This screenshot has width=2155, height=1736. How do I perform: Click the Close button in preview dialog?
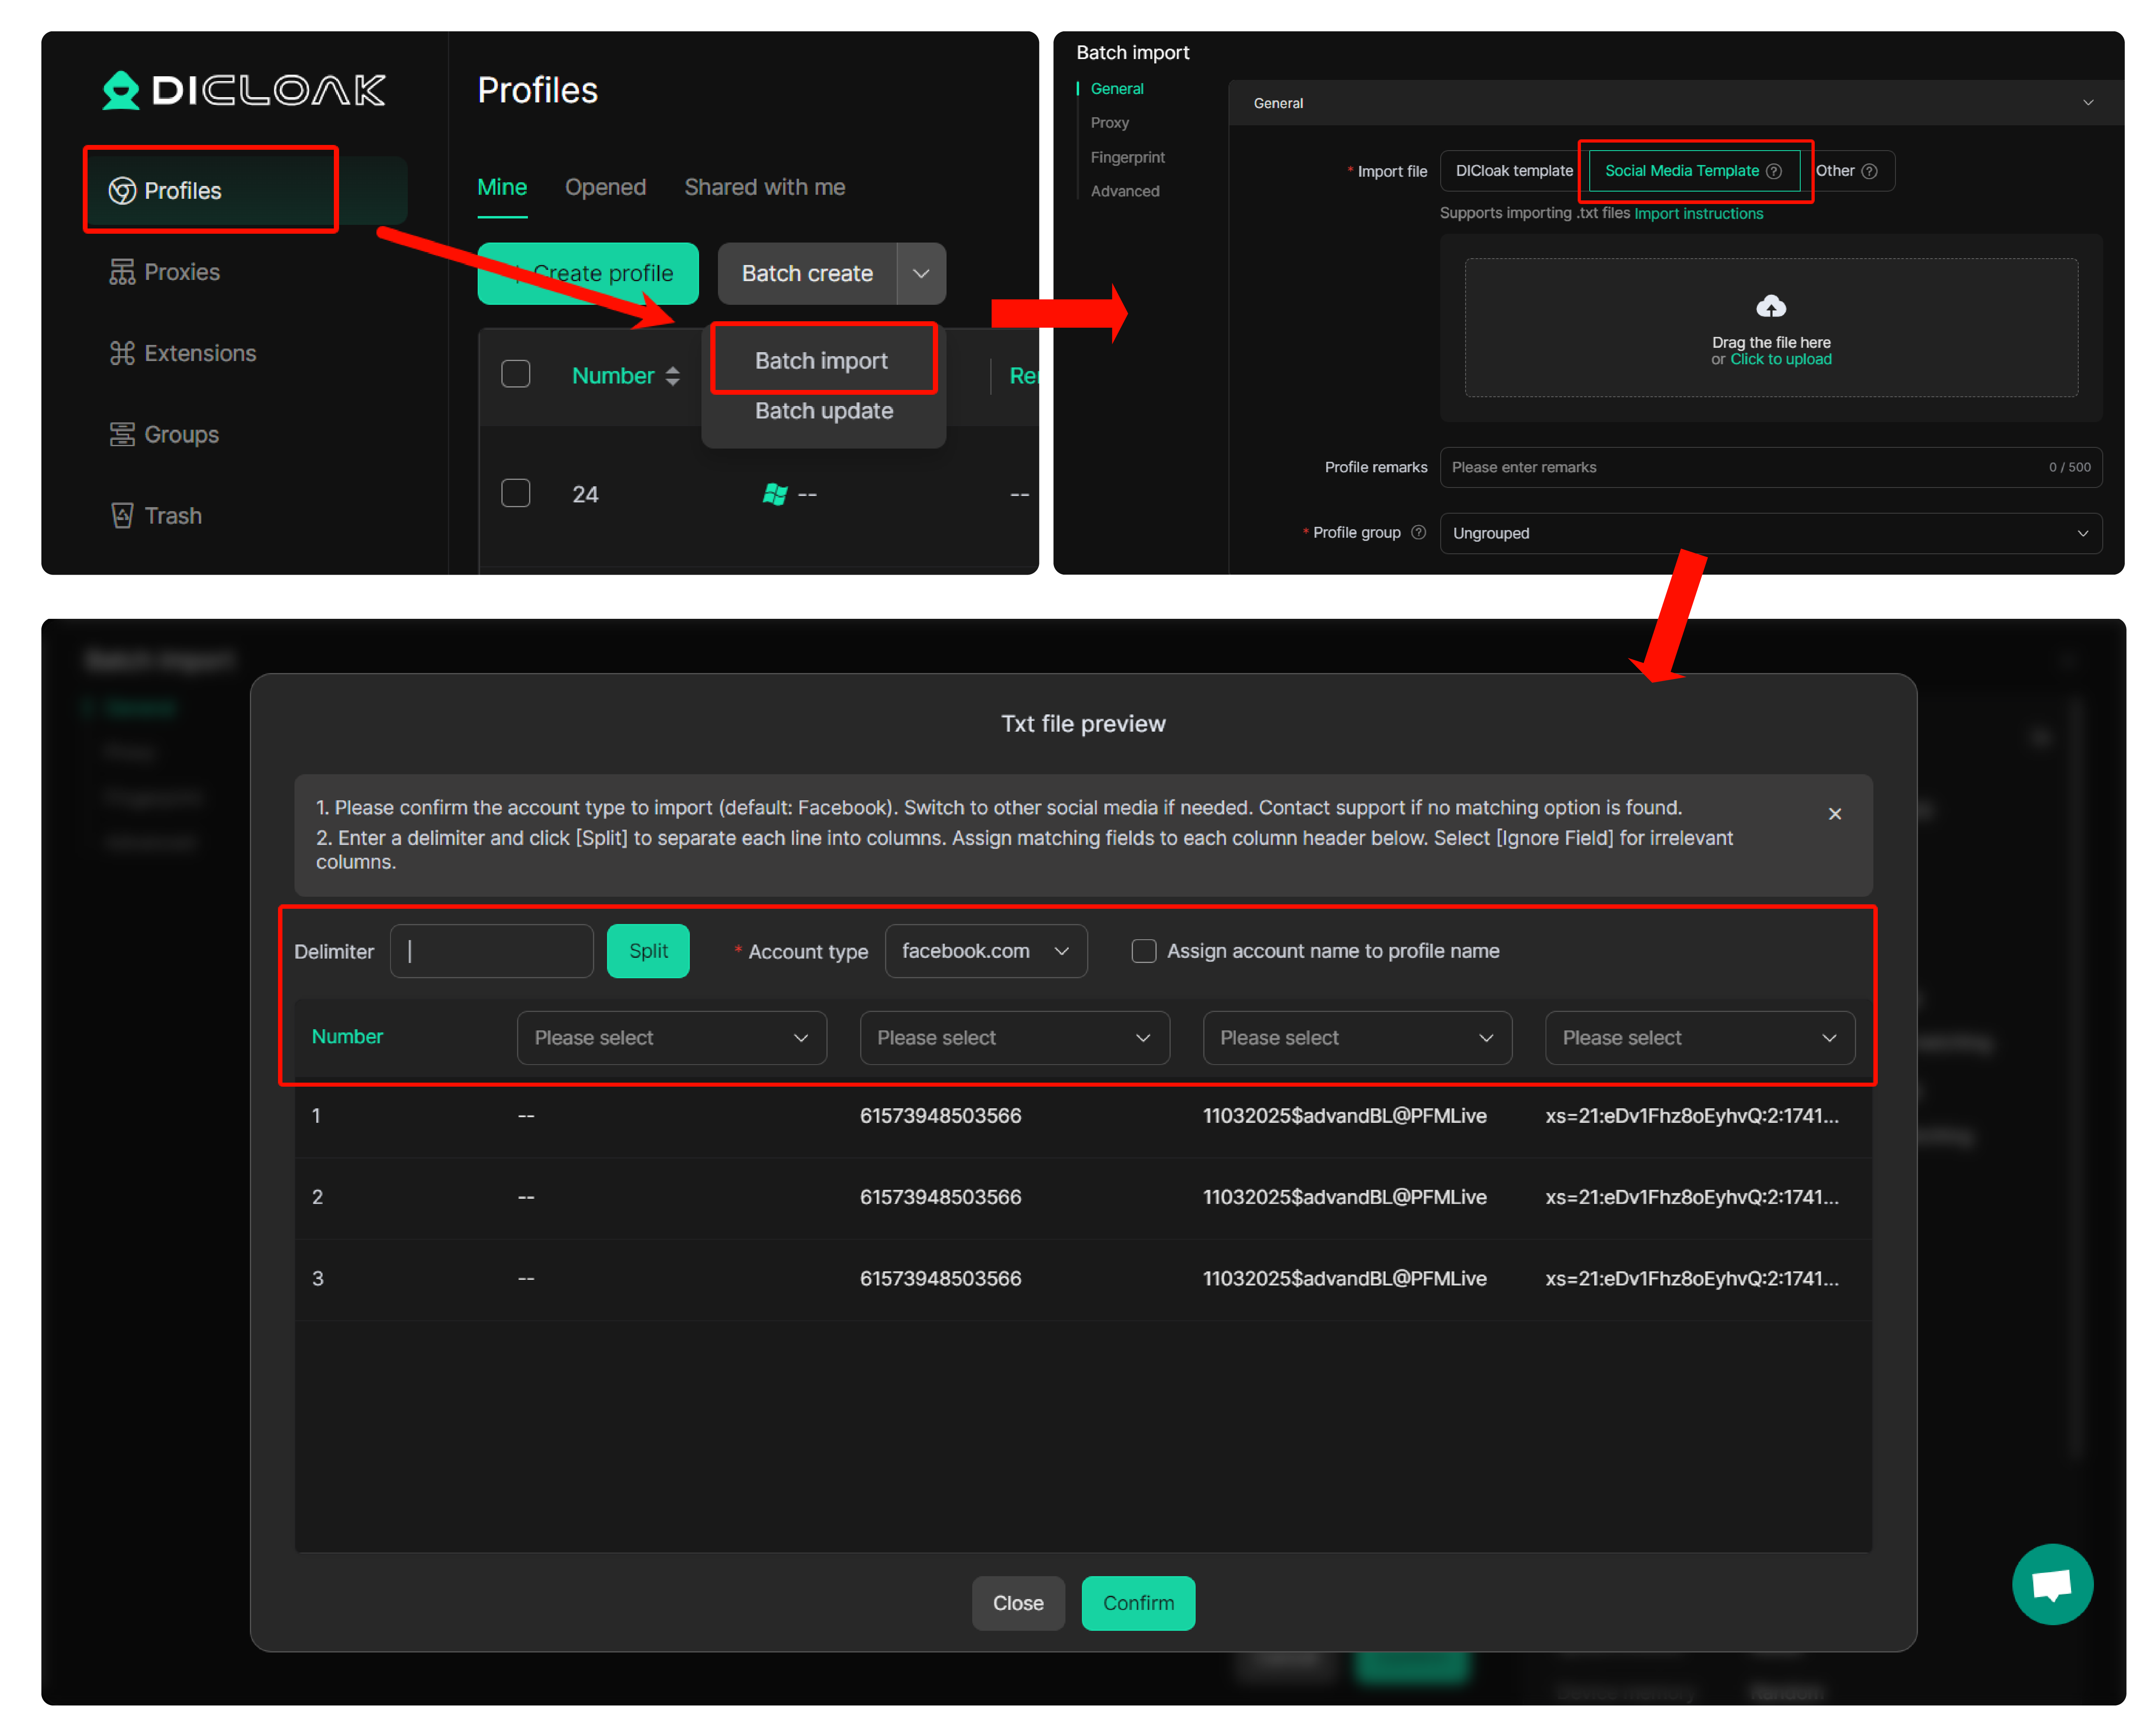point(1018,1603)
